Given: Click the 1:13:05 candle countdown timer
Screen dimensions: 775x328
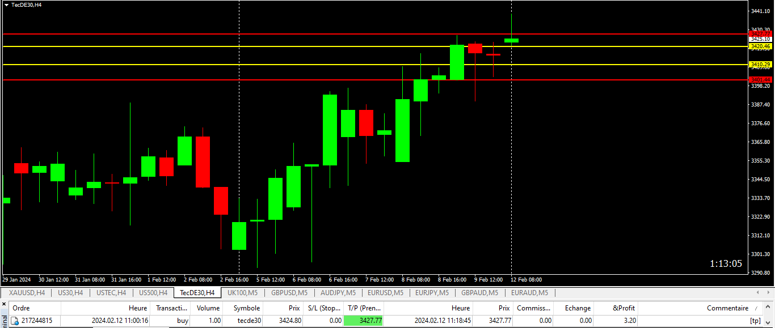Looking at the screenshot, I should click(726, 263).
